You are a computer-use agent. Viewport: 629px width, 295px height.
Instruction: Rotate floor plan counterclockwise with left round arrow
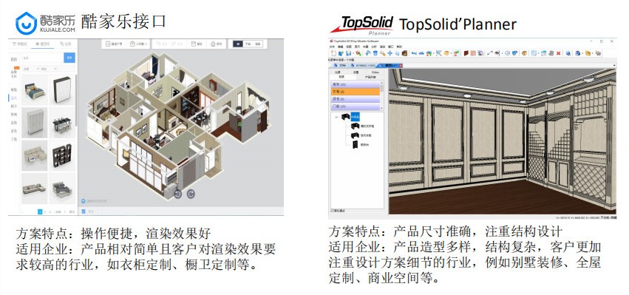point(177,194)
